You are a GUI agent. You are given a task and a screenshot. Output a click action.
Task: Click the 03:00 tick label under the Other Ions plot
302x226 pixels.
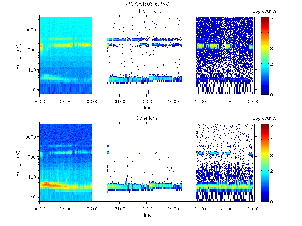[66, 209]
